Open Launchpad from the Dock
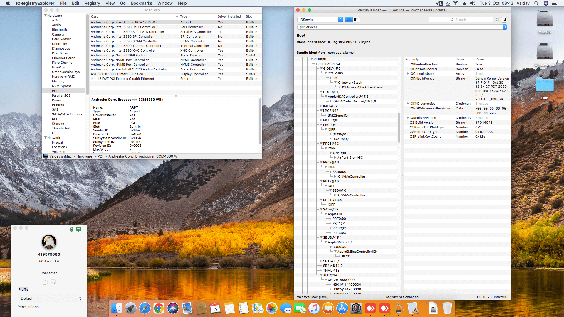The width and height of the screenshot is (564, 317). tap(131, 308)
